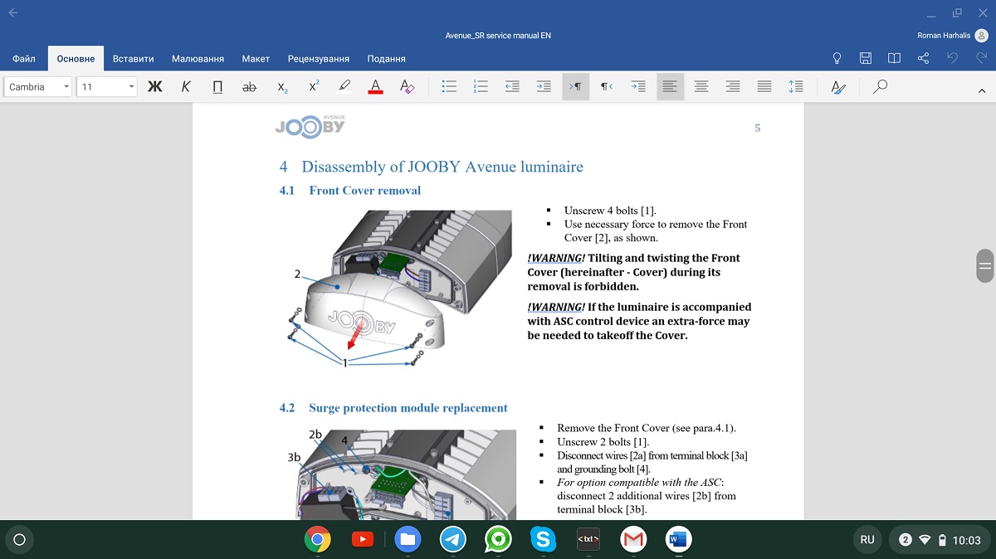Apply red font color
Viewport: 996px width, 559px height.
pyautogui.click(x=375, y=86)
